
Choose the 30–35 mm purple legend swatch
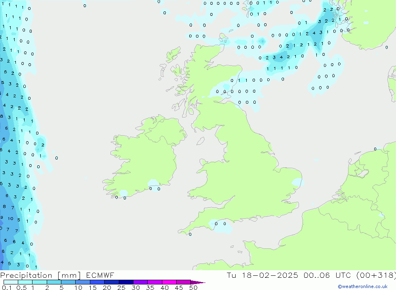[140, 282]
